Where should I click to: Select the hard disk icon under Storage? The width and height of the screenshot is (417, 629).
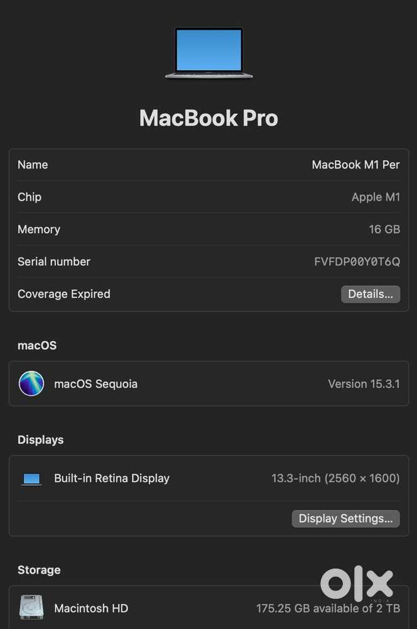pyautogui.click(x=31, y=608)
